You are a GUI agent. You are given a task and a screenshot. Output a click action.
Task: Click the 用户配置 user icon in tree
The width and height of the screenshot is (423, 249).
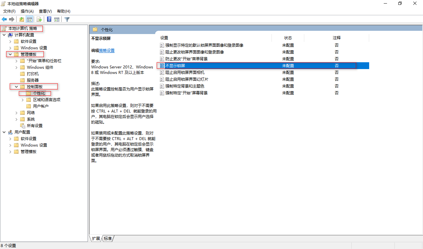(10, 132)
